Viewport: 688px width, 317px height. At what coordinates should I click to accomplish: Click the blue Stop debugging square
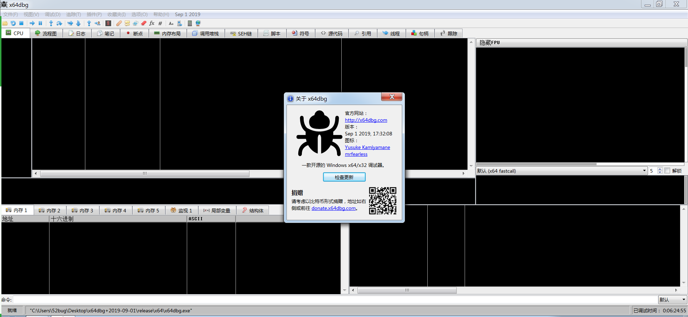(x=22, y=23)
